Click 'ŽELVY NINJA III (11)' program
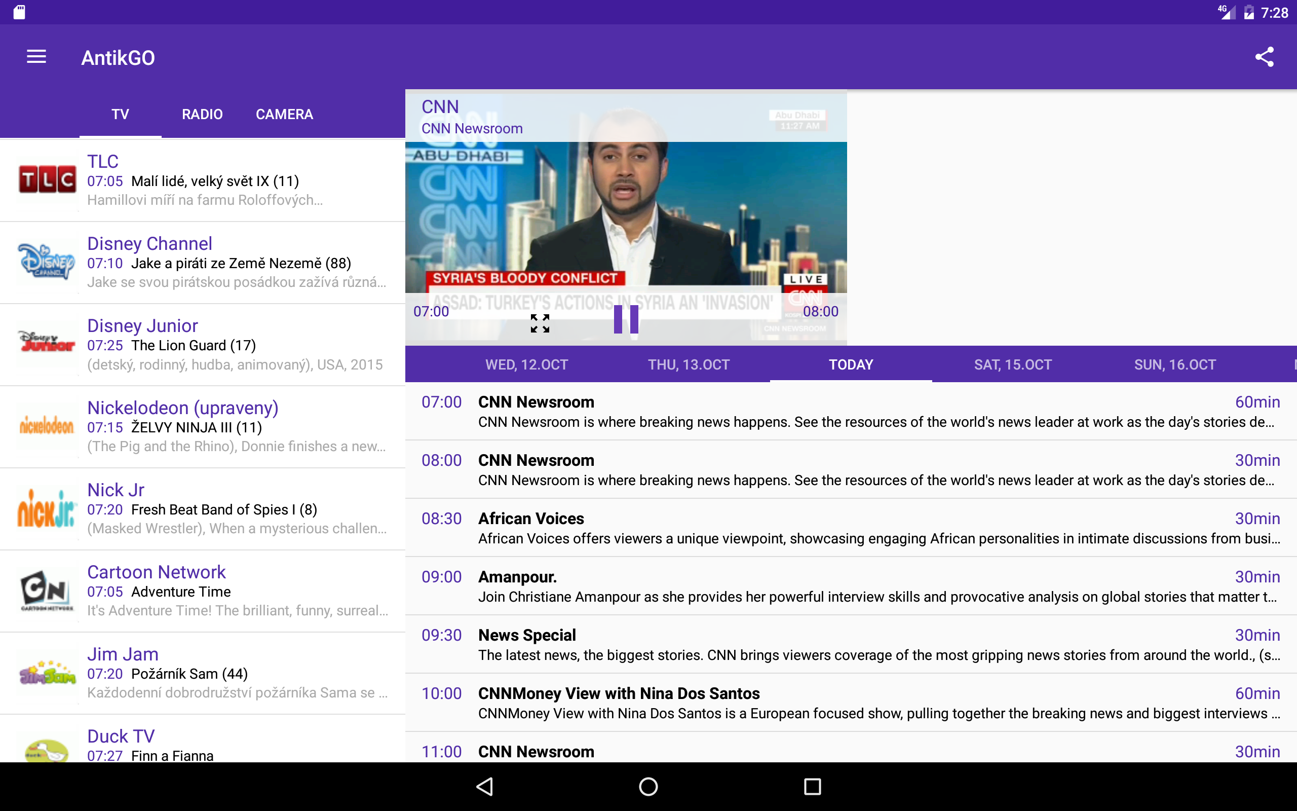Image resolution: width=1297 pixels, height=811 pixels. point(197,427)
